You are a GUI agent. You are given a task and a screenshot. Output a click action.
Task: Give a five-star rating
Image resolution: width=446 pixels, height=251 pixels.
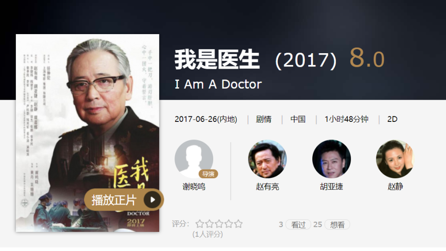[x=238, y=224]
